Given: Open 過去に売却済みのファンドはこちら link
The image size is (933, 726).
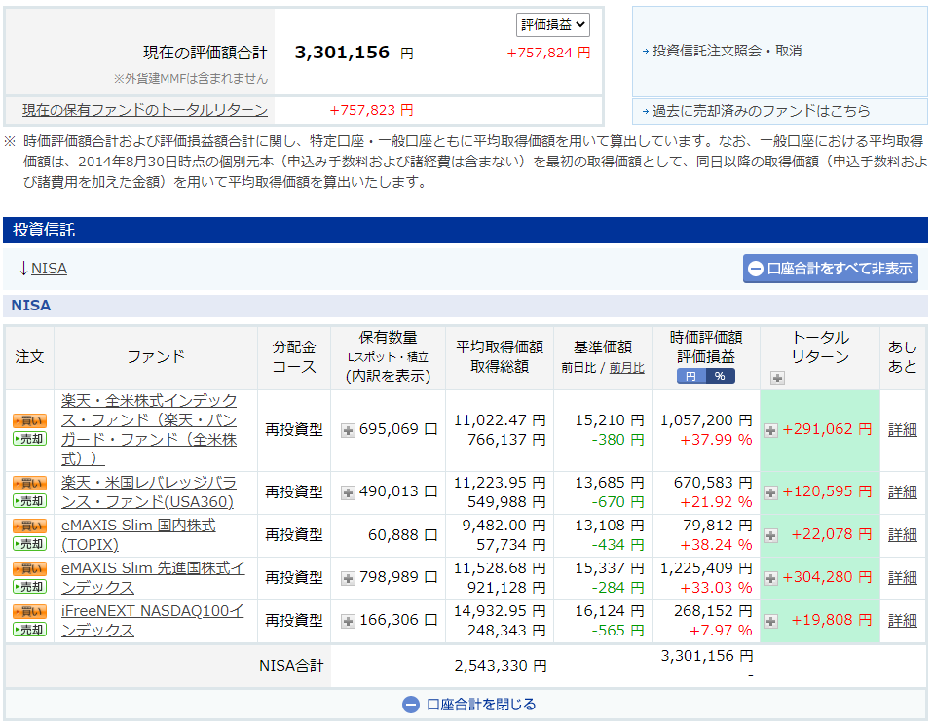Looking at the screenshot, I should pyautogui.click(x=761, y=111).
